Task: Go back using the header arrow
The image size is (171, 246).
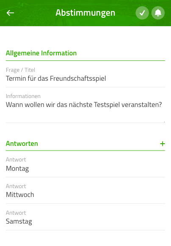Action: 11,13
